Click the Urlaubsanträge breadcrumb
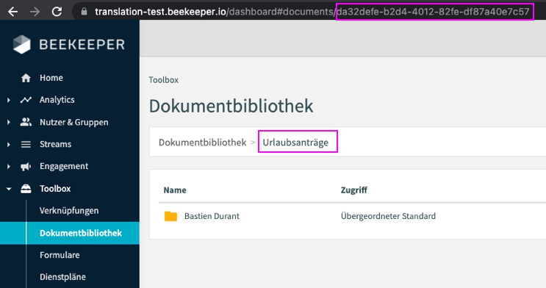 pyautogui.click(x=295, y=142)
